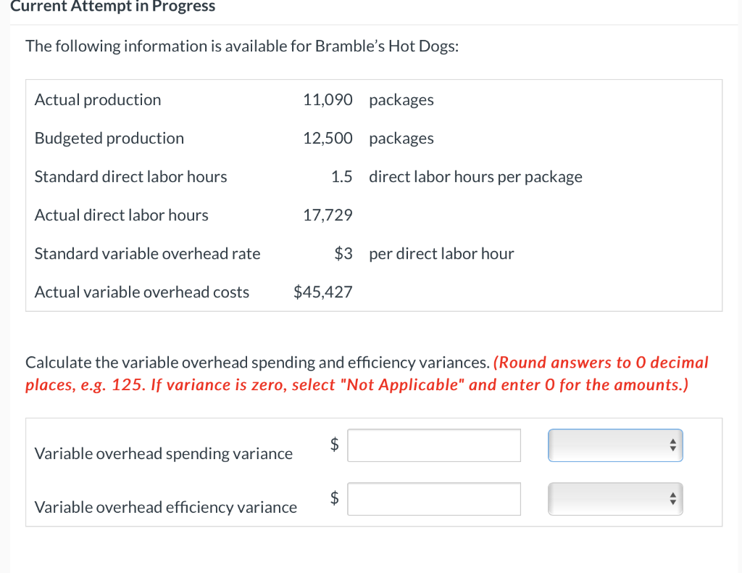Click the "direct labor hours per package" text

point(475,177)
